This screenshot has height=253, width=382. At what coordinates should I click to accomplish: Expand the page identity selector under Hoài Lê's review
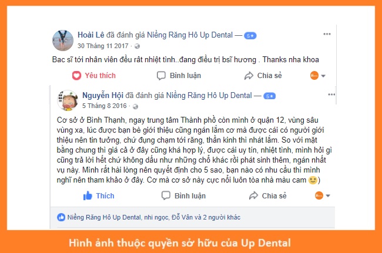pyautogui.click(x=318, y=76)
